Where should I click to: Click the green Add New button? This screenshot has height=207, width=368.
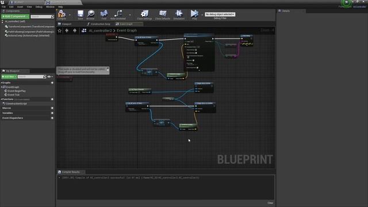[9, 76]
